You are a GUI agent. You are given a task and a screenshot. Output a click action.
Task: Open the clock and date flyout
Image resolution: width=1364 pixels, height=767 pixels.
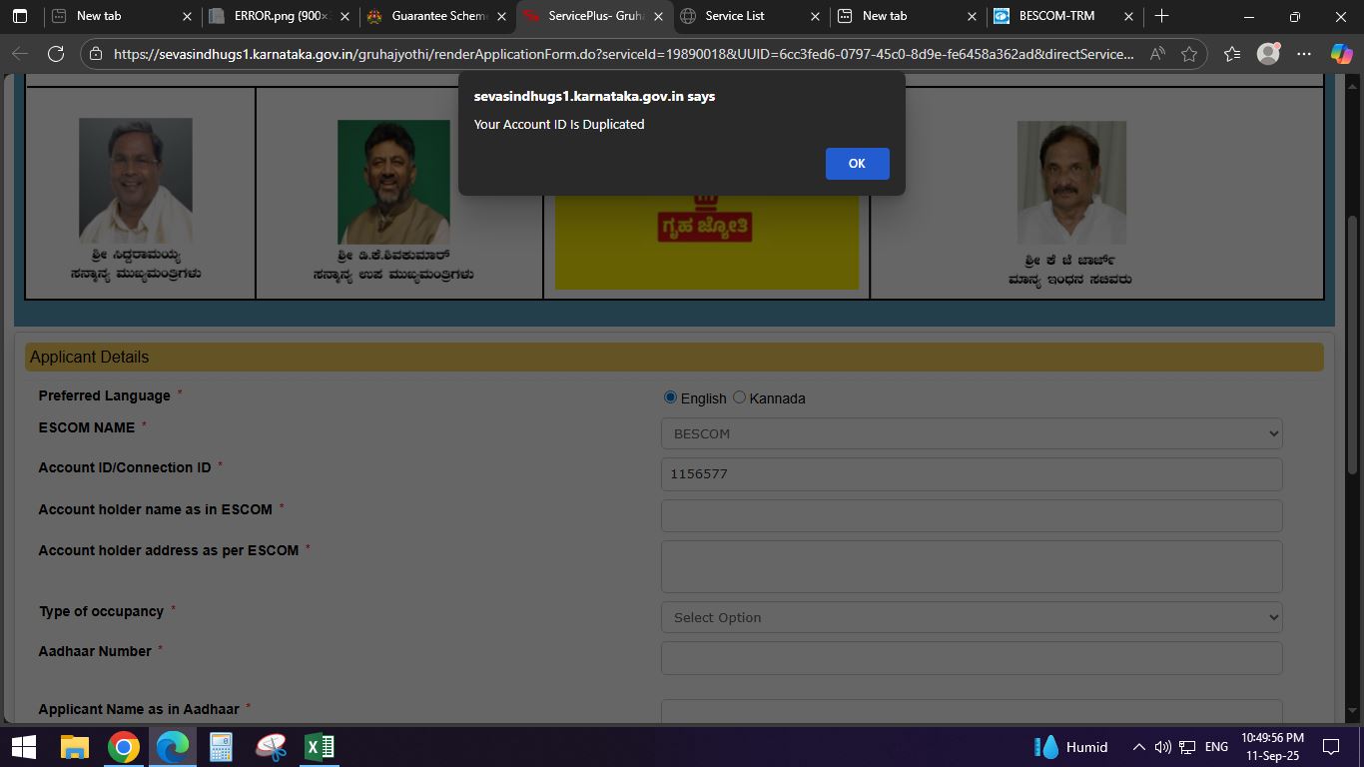tap(1272, 747)
